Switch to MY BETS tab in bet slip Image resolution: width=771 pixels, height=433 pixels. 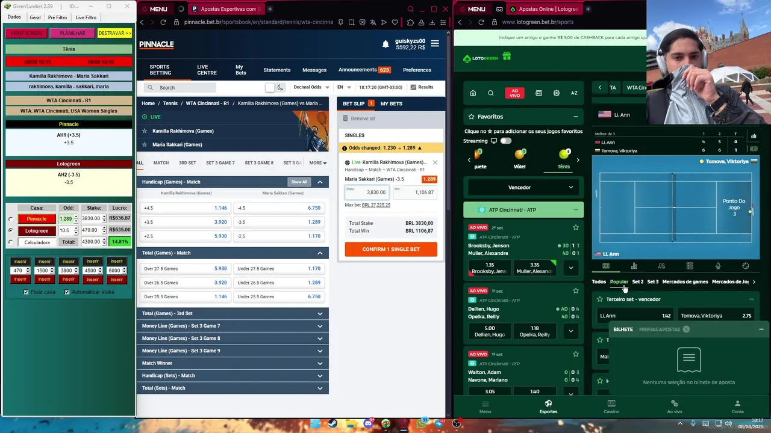[392, 103]
